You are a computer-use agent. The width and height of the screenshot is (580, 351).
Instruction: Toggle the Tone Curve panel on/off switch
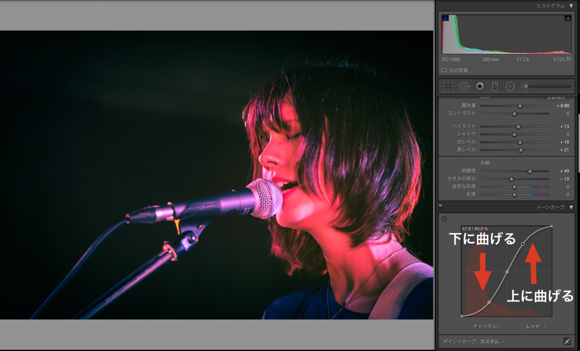440,206
